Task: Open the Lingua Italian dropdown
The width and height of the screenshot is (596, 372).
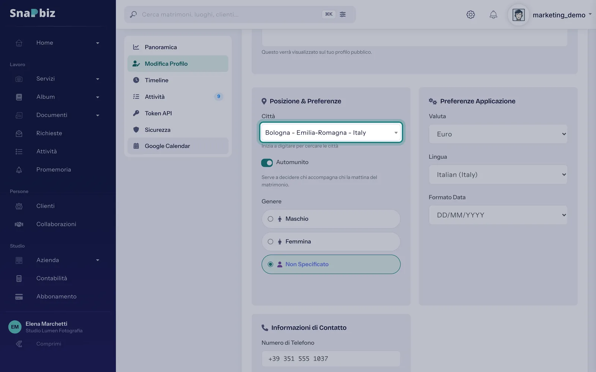Action: 498,174
